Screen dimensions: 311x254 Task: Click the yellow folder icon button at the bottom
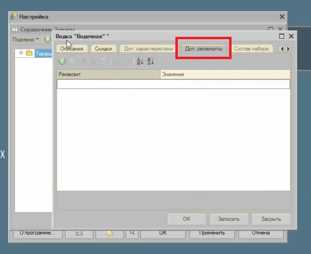[x=109, y=233]
